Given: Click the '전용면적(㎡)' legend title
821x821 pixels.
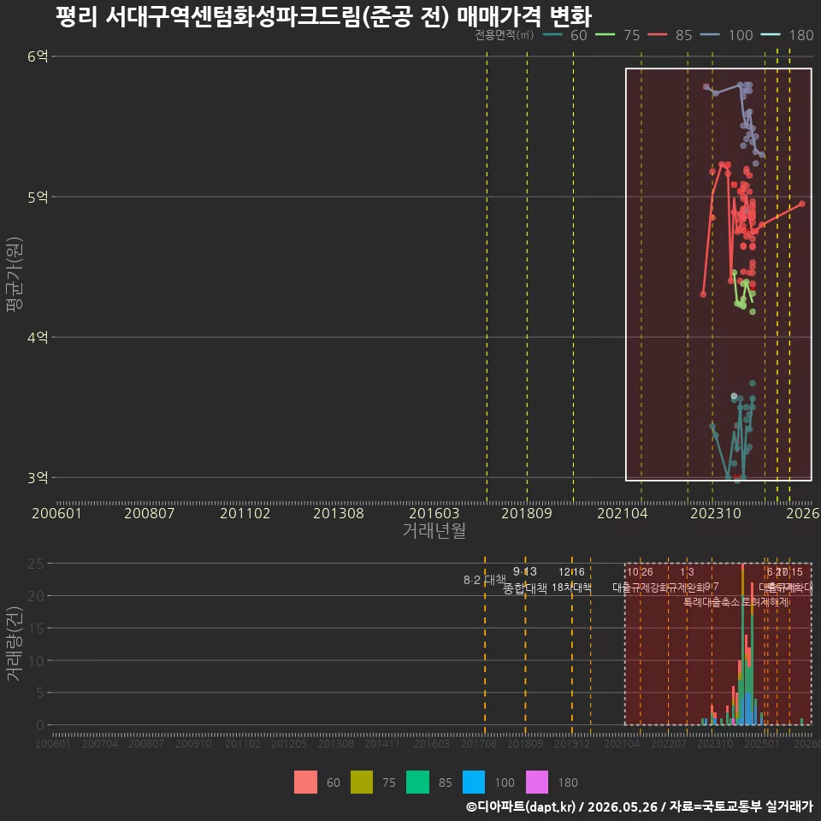Looking at the screenshot, I should (504, 35).
